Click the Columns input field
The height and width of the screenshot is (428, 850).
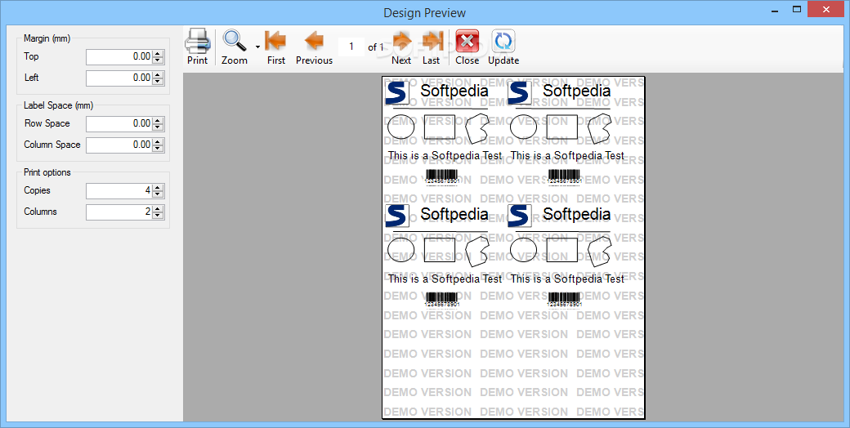(x=119, y=212)
